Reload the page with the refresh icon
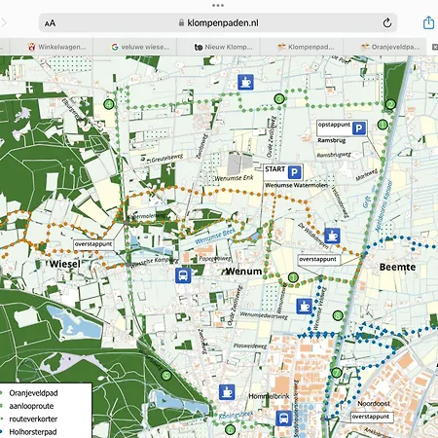The width and height of the screenshot is (438, 438). pyautogui.click(x=387, y=22)
